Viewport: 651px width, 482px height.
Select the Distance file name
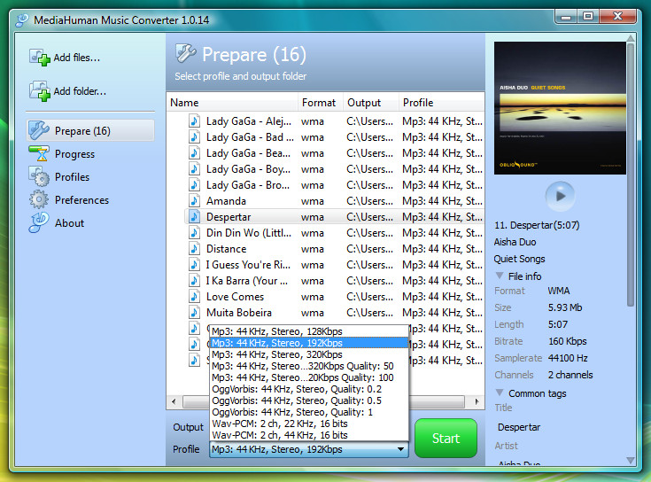pos(226,249)
